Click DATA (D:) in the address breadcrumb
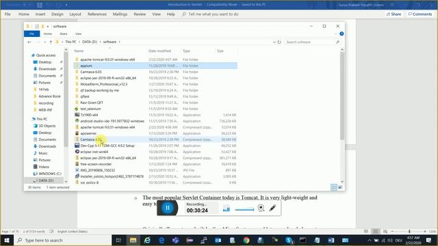 coord(90,42)
